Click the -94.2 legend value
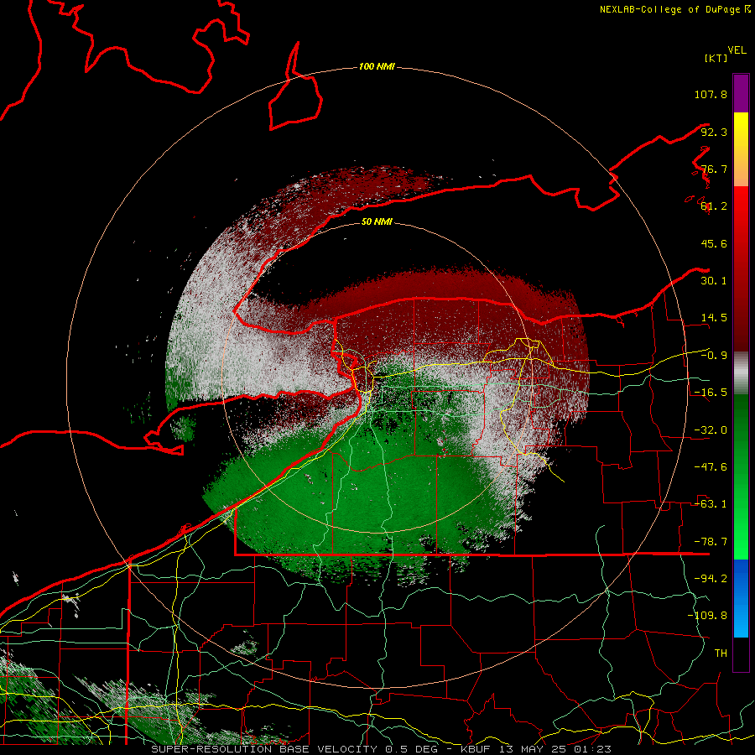Screen dimensions: 755x755 point(711,579)
